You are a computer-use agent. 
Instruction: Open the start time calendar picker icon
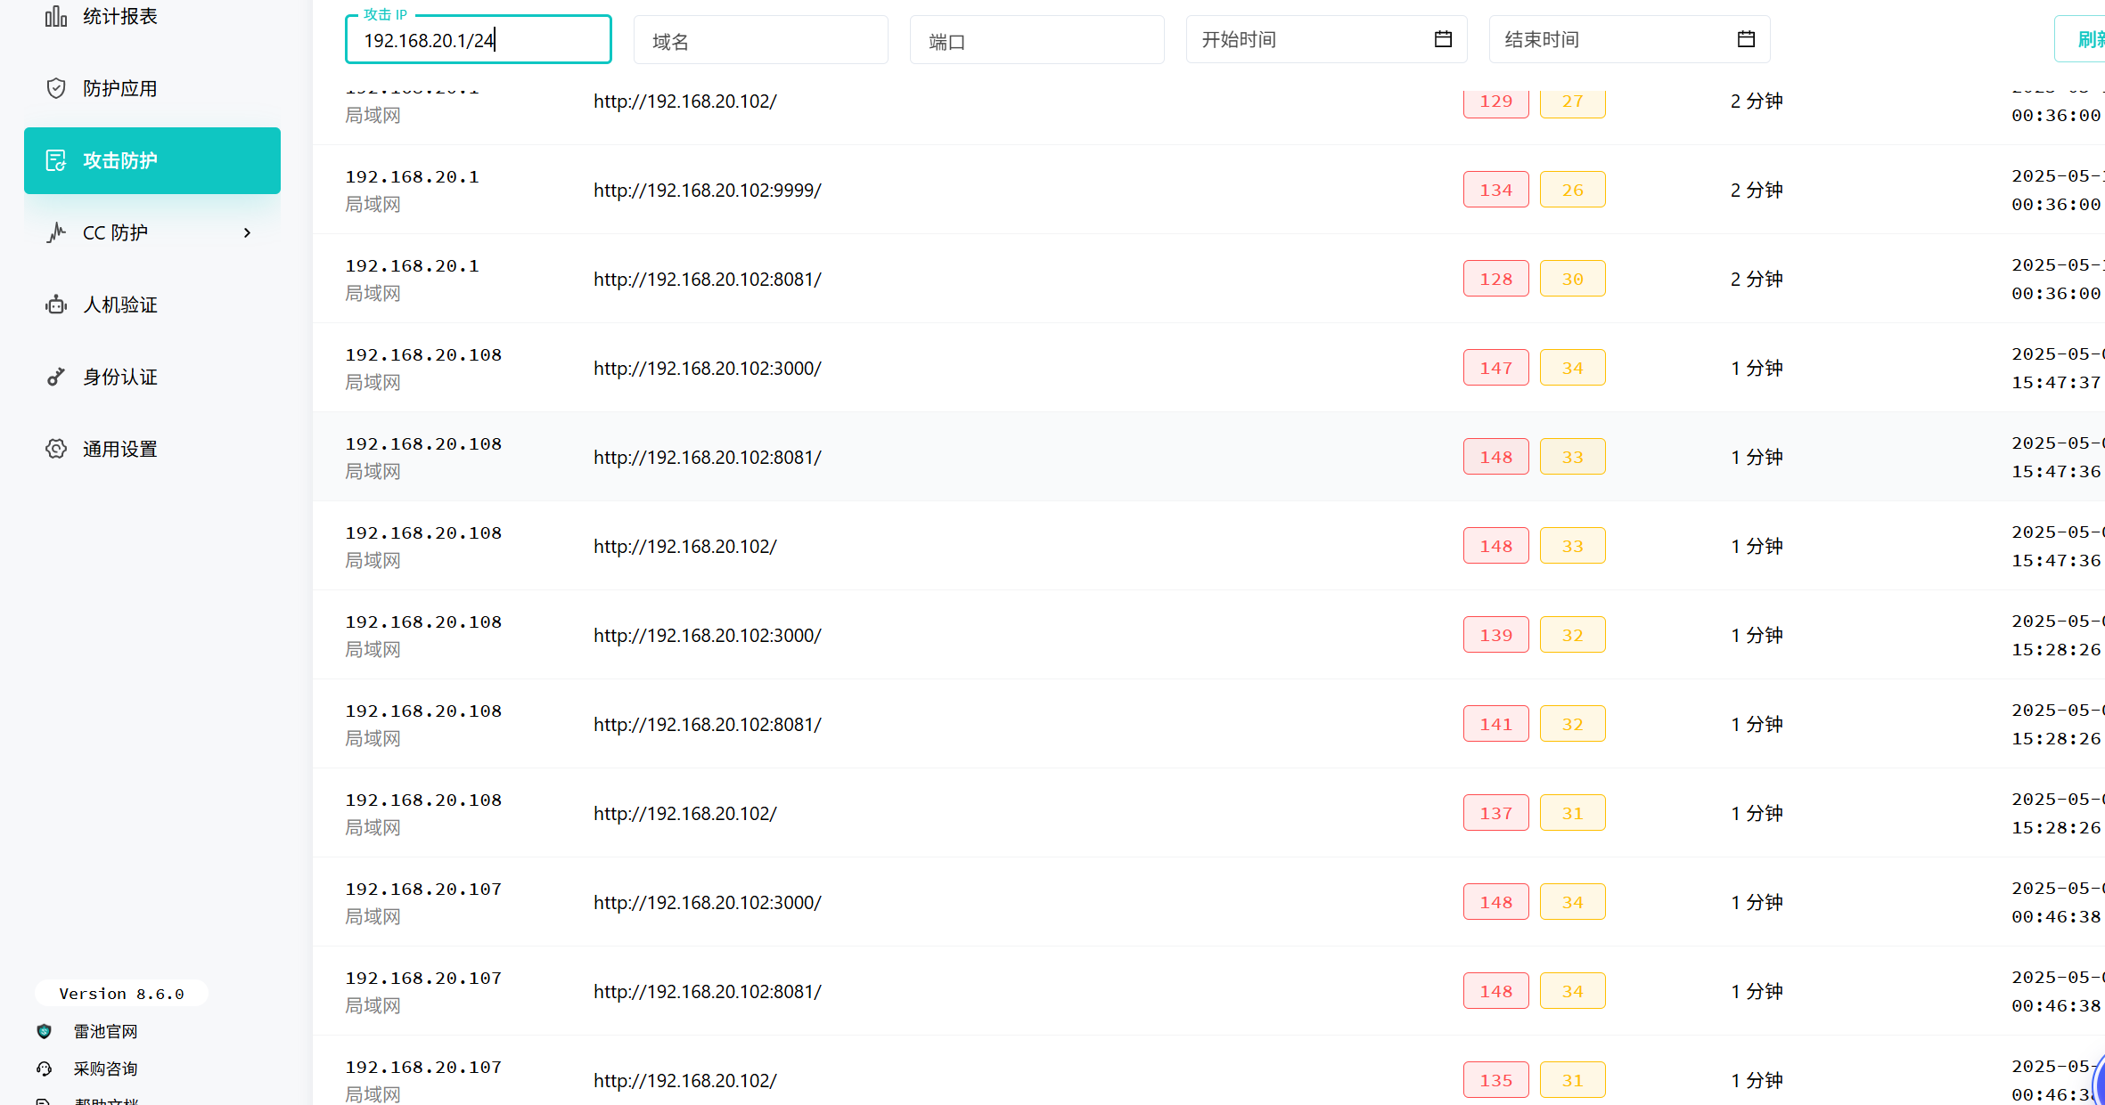(1443, 39)
